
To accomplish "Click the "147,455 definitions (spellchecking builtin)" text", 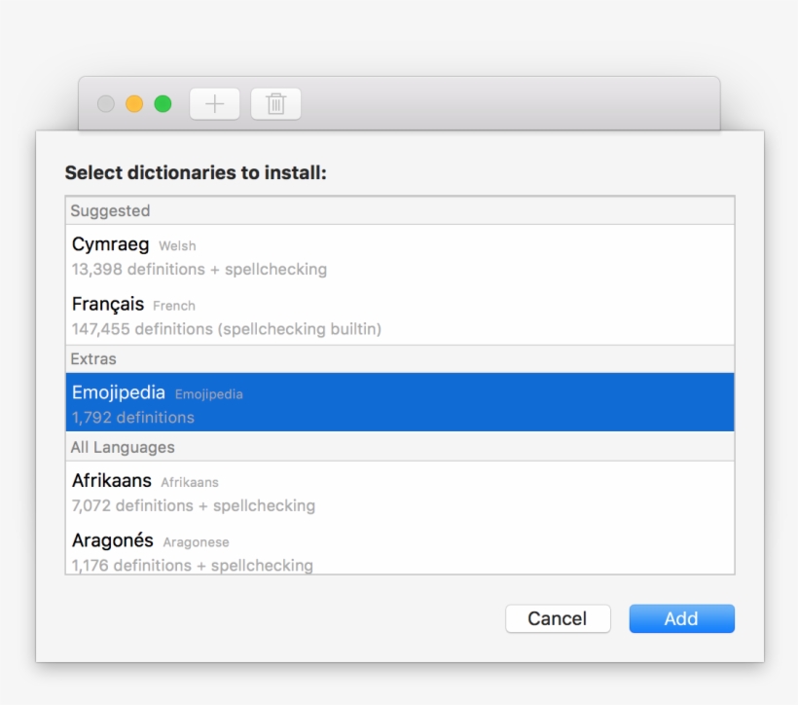I will point(227,329).
